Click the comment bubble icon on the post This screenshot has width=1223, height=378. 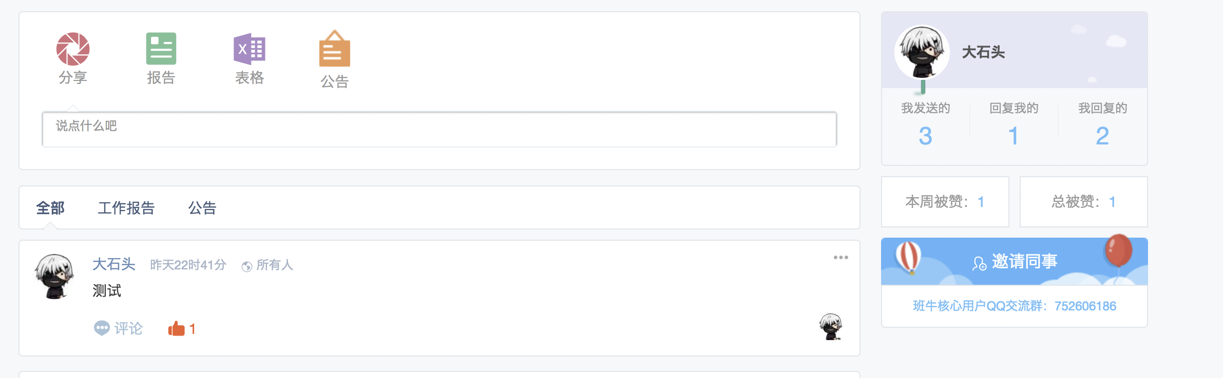102,328
